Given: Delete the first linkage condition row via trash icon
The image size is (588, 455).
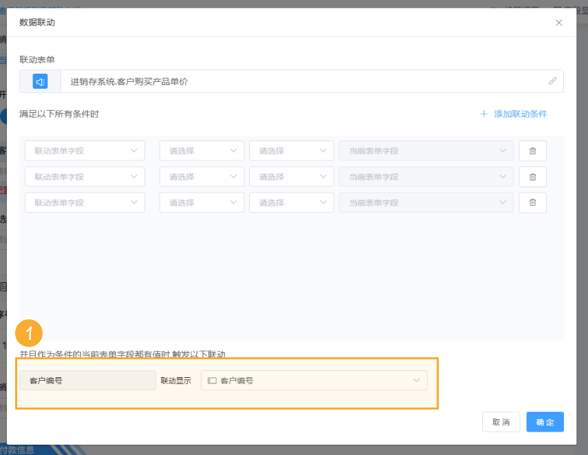Looking at the screenshot, I should click(x=532, y=150).
